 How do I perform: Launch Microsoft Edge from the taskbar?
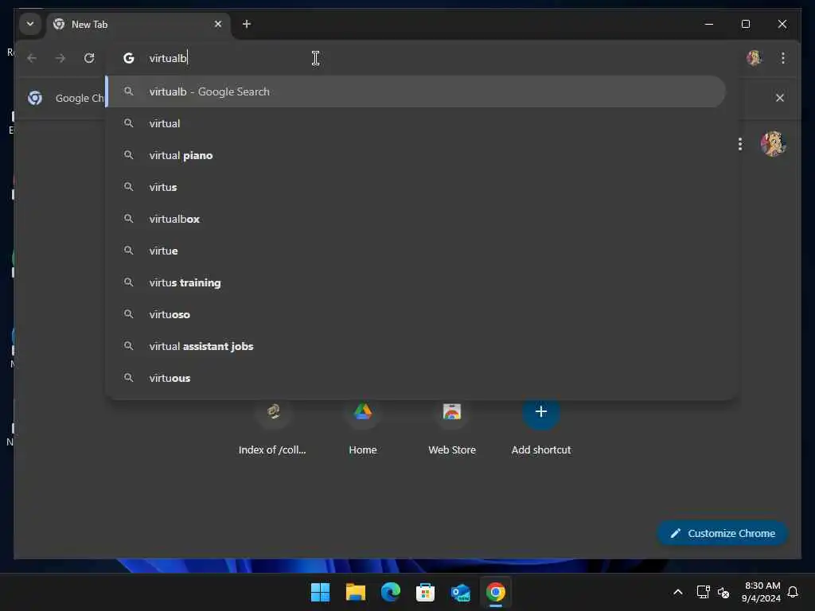click(390, 592)
